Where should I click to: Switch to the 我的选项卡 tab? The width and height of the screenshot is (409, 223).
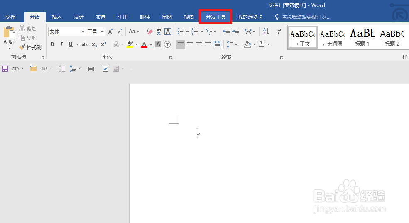point(250,17)
